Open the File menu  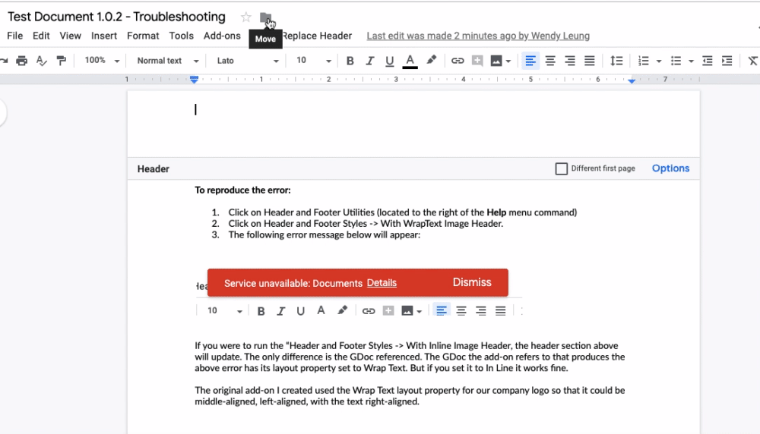[x=15, y=36]
